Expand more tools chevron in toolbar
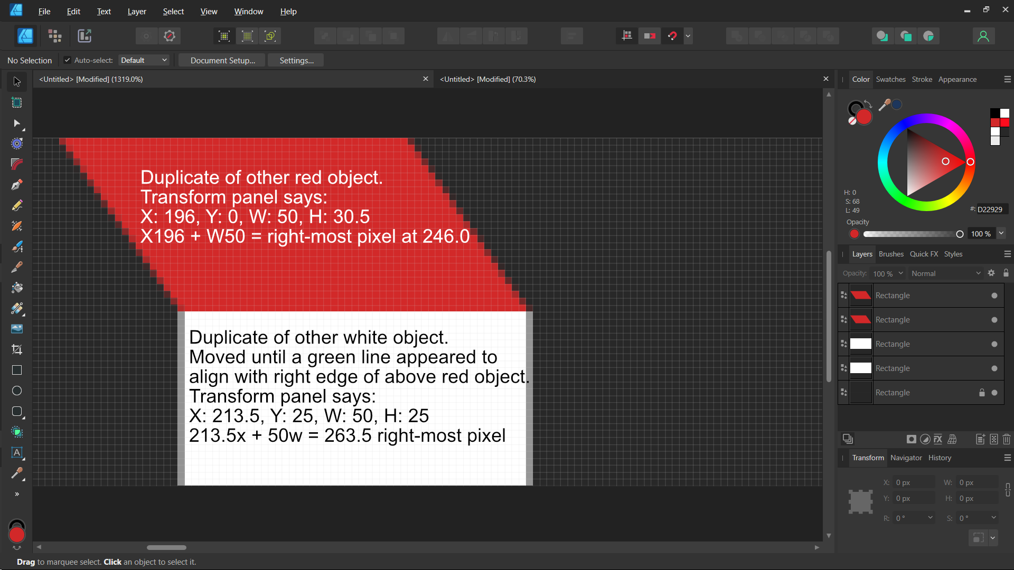The height and width of the screenshot is (570, 1014). point(17,494)
